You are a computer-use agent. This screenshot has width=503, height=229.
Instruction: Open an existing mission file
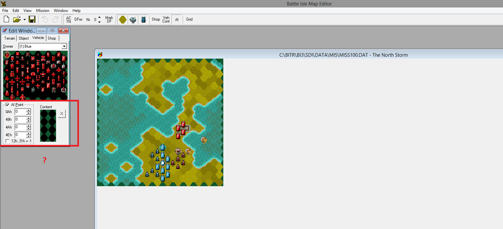(x=17, y=19)
